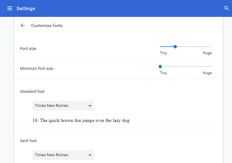The height and width of the screenshot is (163, 232).
Task: Click the Minimum font size row label
Action: point(36,69)
